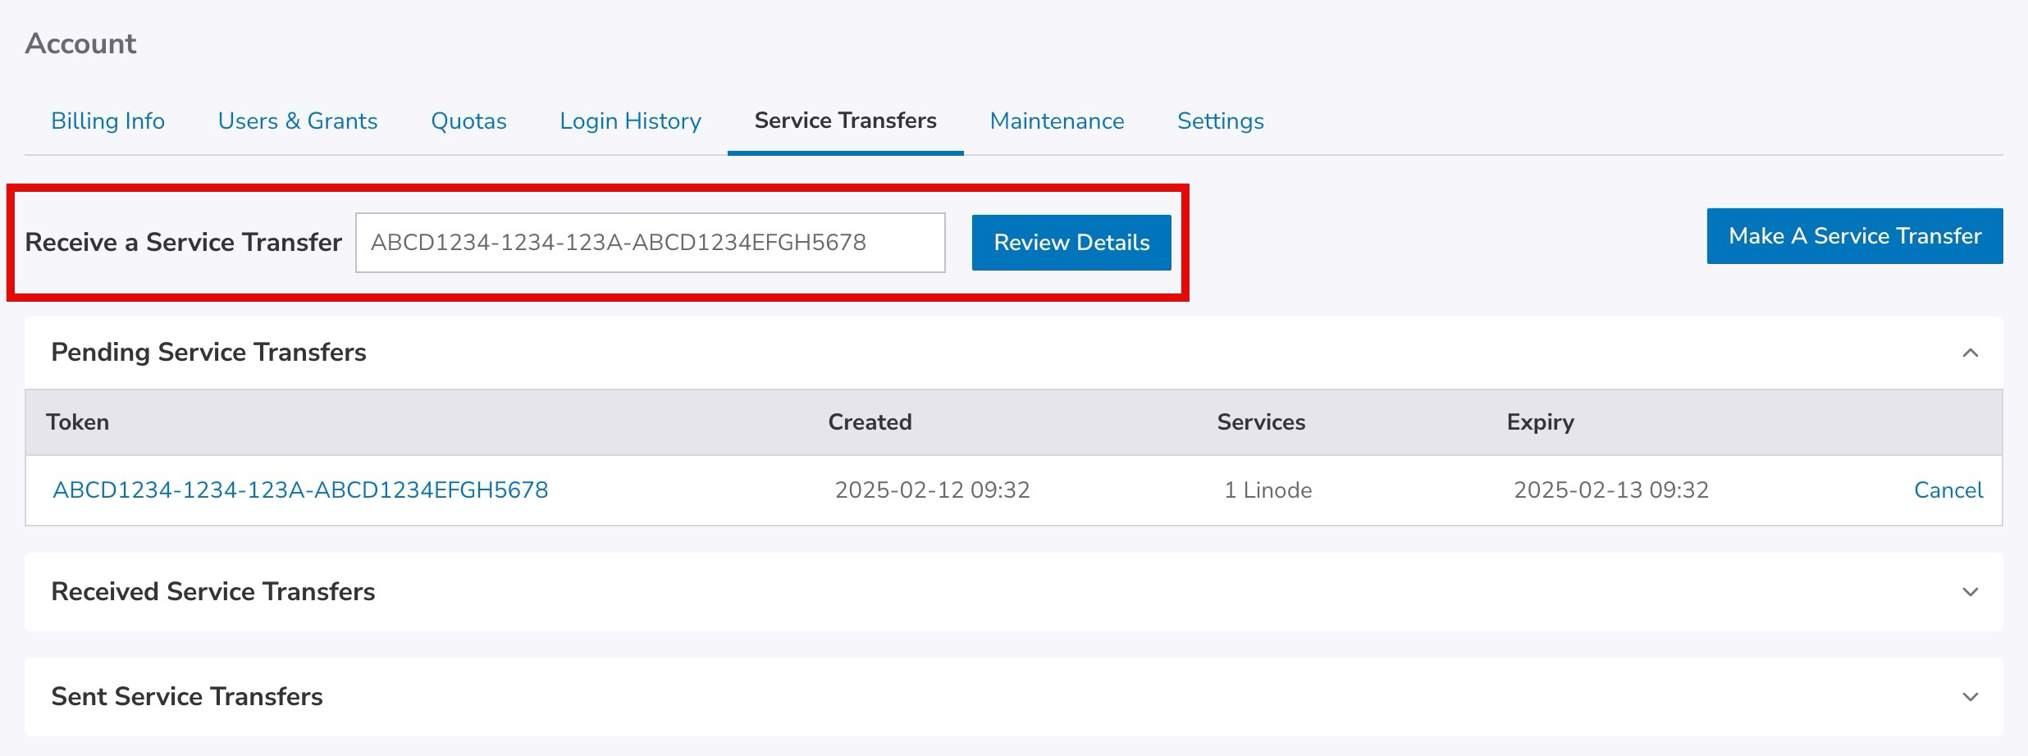Click the Token column header
The height and width of the screenshot is (756, 2028).
77,422
